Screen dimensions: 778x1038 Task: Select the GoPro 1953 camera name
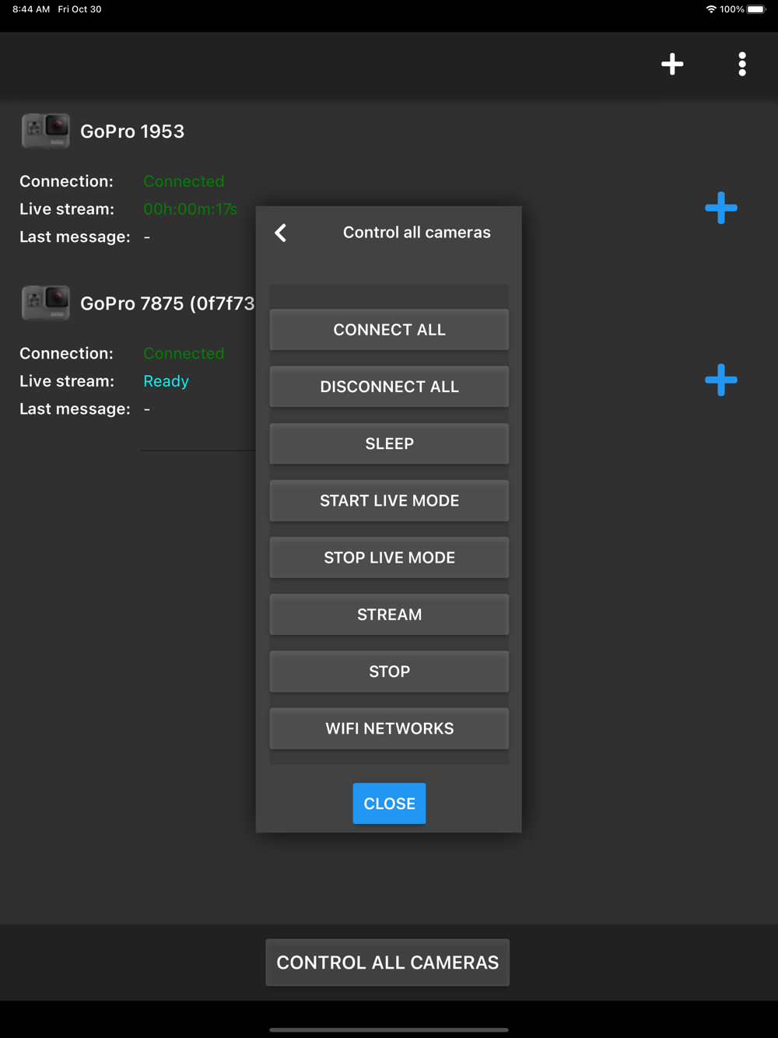click(132, 132)
